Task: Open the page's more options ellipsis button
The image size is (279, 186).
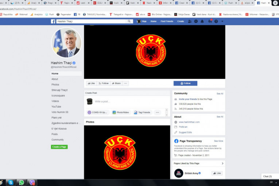Action: click(x=125, y=83)
